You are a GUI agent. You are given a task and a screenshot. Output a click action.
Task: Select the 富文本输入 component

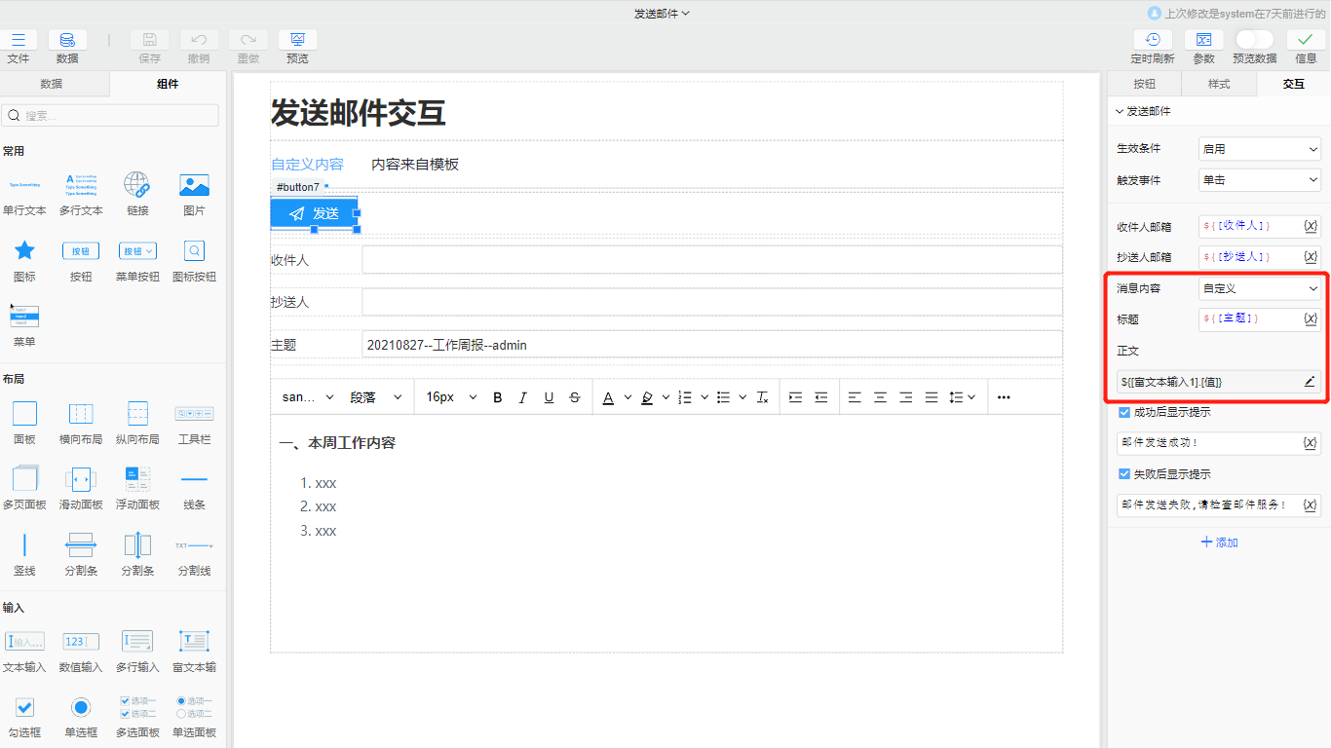[x=194, y=641]
